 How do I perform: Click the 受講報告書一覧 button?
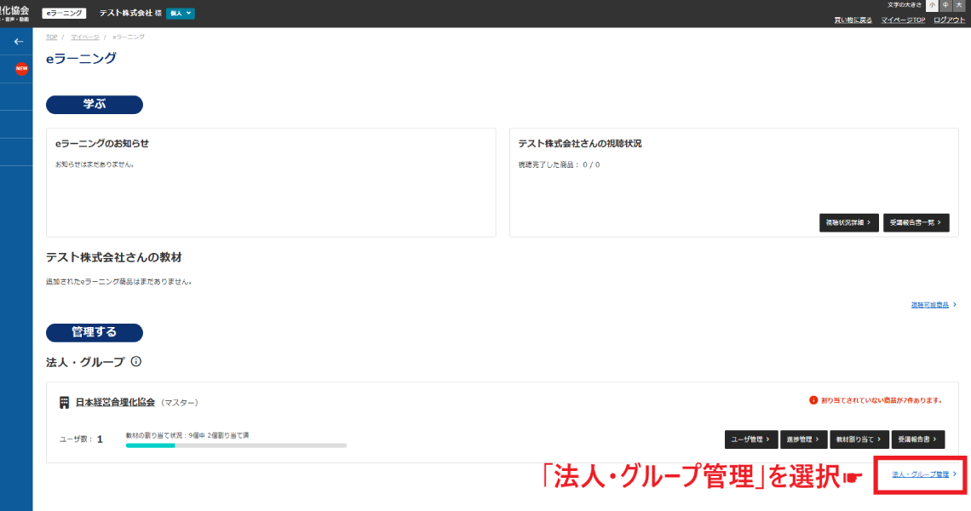pos(916,222)
